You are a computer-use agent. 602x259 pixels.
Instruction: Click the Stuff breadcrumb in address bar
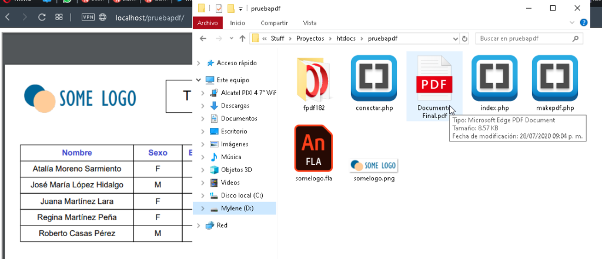pos(277,39)
